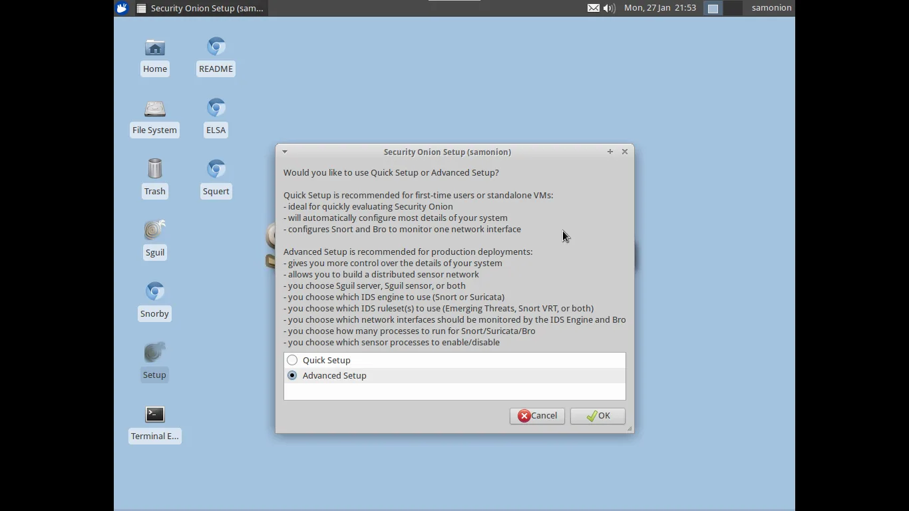Click the Cancel button

pyautogui.click(x=537, y=416)
